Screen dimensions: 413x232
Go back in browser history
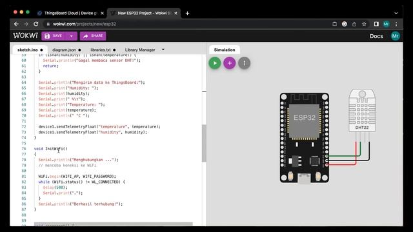click(16, 24)
